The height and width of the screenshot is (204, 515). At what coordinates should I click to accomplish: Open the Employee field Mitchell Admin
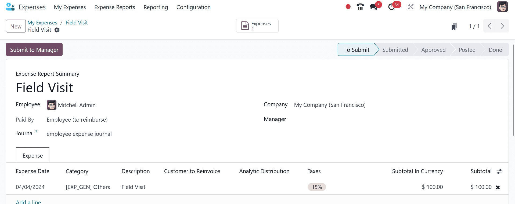(x=77, y=105)
